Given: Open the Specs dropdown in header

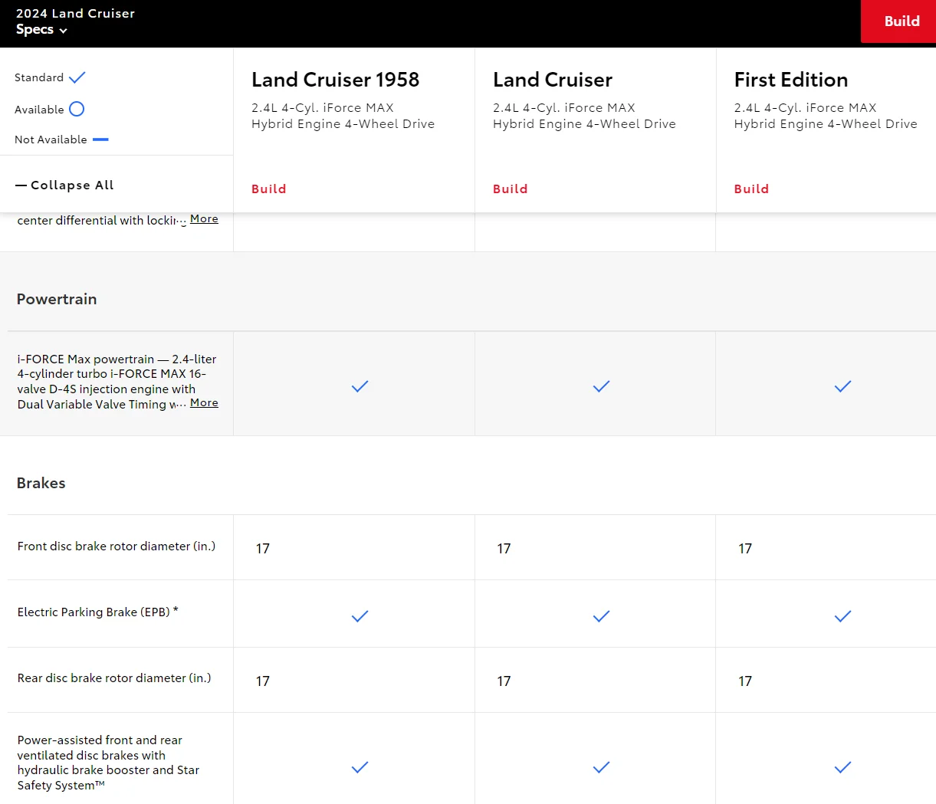Looking at the screenshot, I should pos(41,30).
